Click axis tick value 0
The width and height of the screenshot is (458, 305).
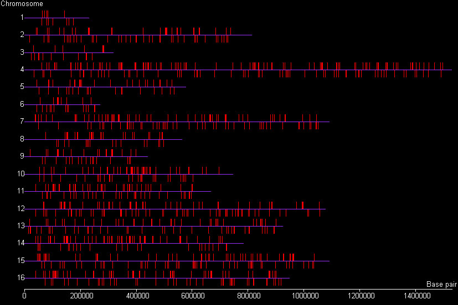pyautogui.click(x=24, y=296)
